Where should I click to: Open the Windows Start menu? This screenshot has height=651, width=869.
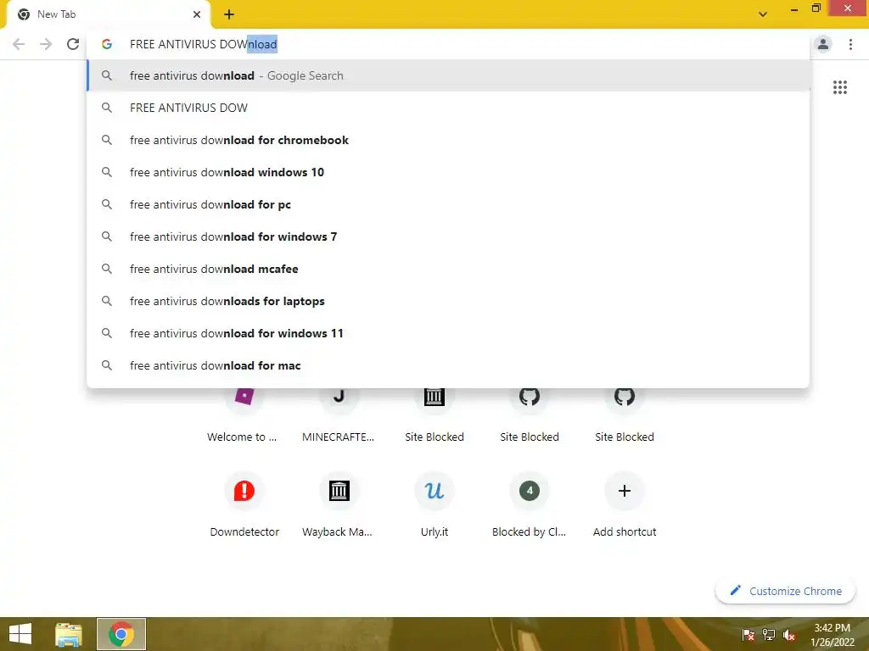click(x=20, y=634)
